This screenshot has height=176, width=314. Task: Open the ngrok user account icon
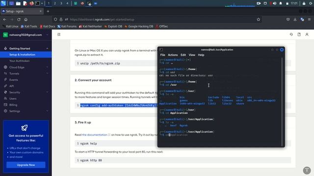point(307,35)
